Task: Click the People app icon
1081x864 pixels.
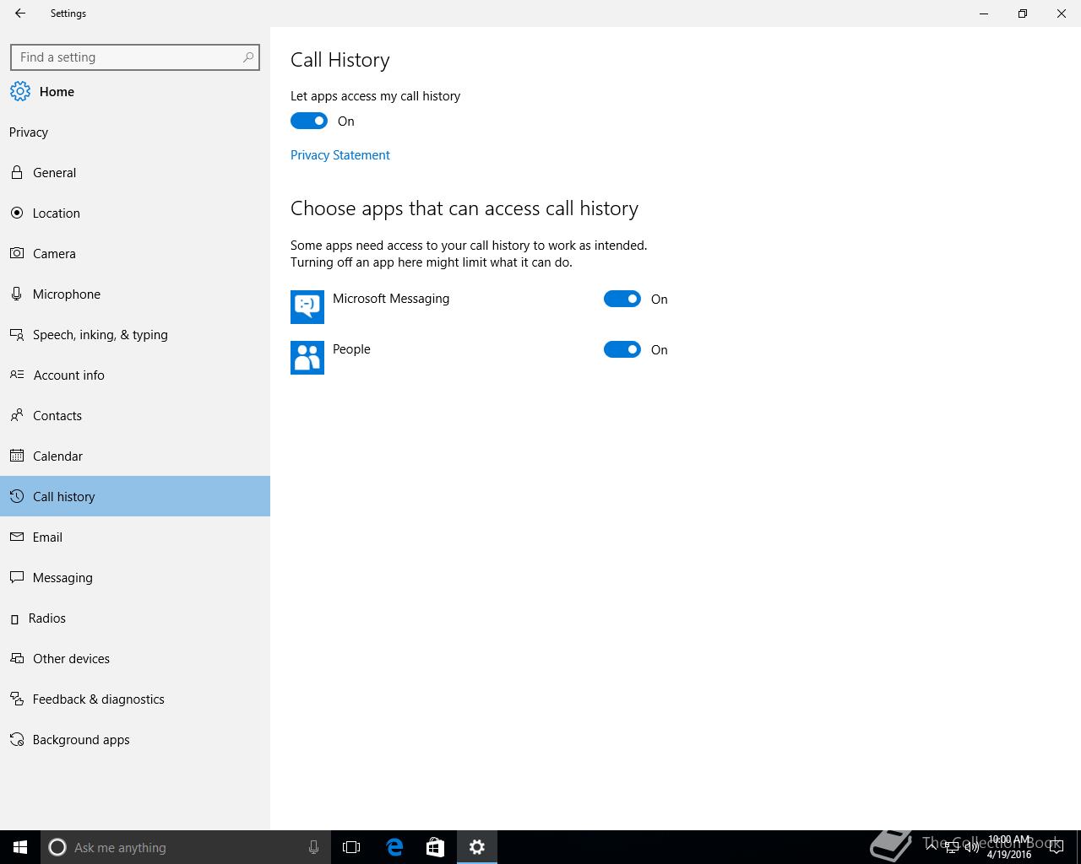Action: pyautogui.click(x=307, y=358)
